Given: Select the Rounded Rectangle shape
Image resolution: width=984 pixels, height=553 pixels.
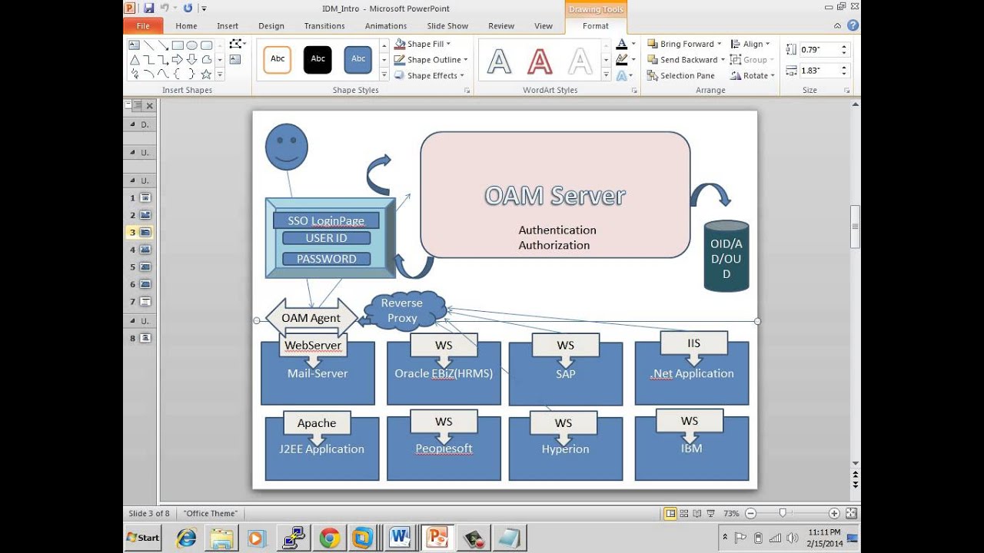Looking at the screenshot, I should coord(206,45).
